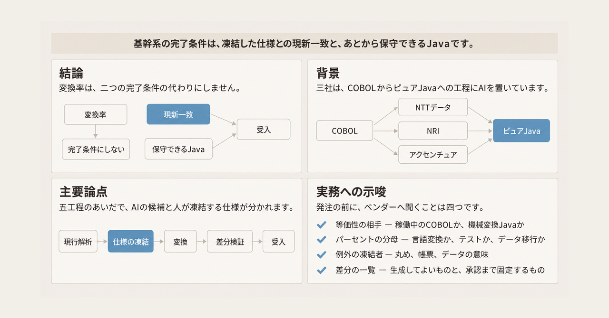This screenshot has height=318, width=609.
Task: Click the highlighted ピュアJava box
Action: [x=521, y=131]
